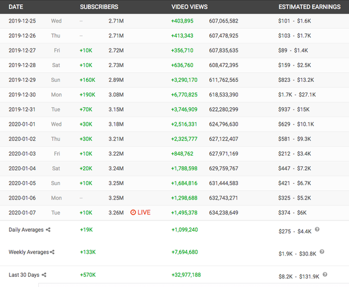Select the SUBSCRIBERS column header
The image size is (349, 287).
point(99,7)
